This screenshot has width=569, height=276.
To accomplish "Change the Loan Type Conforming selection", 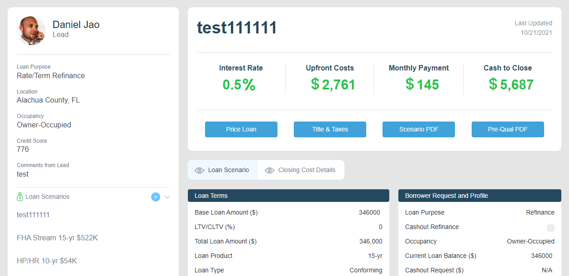I will pyautogui.click(x=365, y=270).
